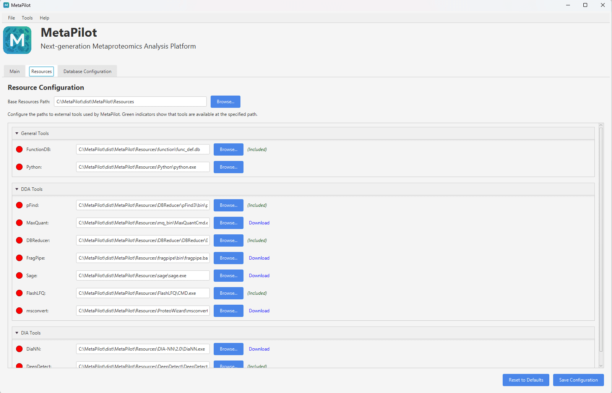Image resolution: width=612 pixels, height=393 pixels.
Task: Click Reset to Defaults
Action: (x=526, y=380)
